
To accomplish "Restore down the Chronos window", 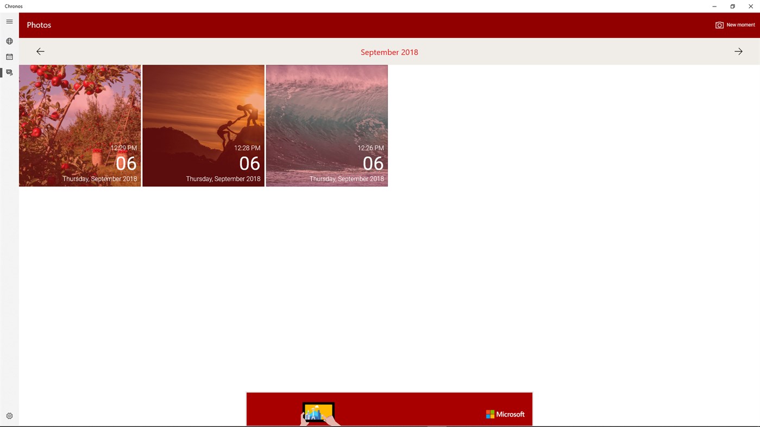I will [732, 6].
